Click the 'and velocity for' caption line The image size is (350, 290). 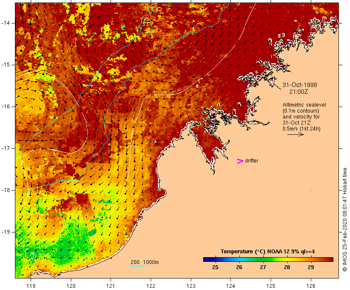point(301,117)
